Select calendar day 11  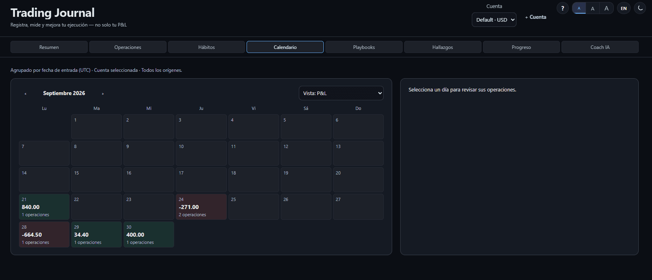pos(254,153)
